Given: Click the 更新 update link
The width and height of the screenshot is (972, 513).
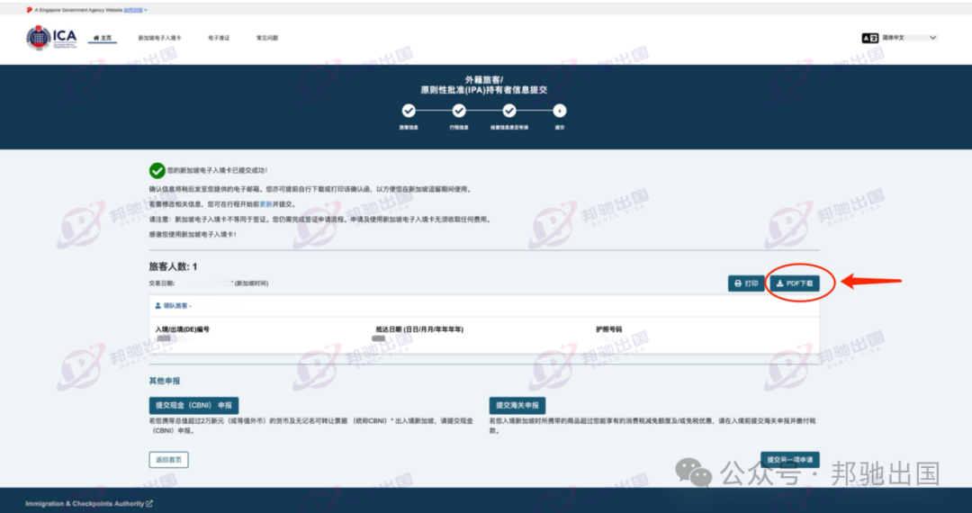Looking at the screenshot, I should (x=265, y=204).
